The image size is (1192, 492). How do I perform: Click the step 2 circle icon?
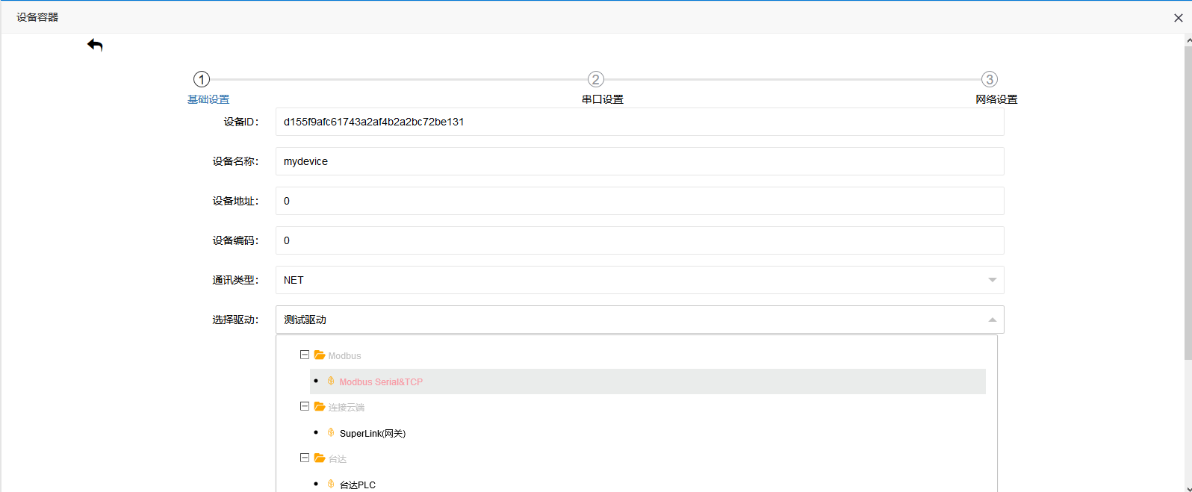coord(595,79)
